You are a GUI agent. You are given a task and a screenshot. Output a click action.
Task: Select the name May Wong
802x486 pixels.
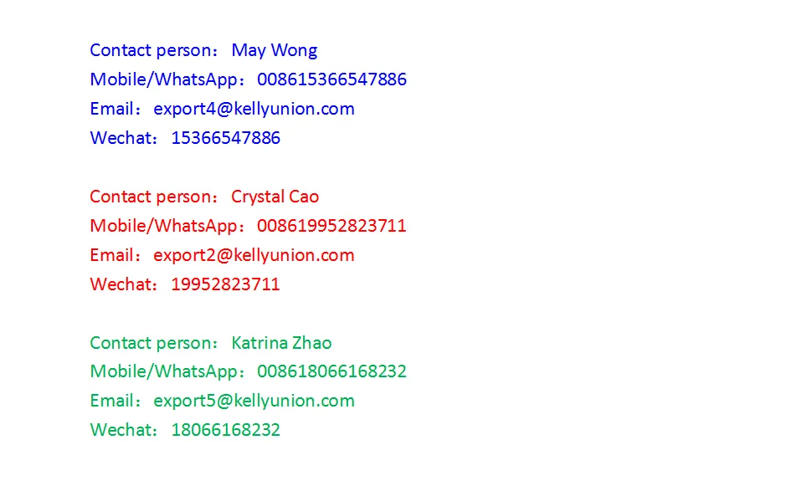click(274, 50)
